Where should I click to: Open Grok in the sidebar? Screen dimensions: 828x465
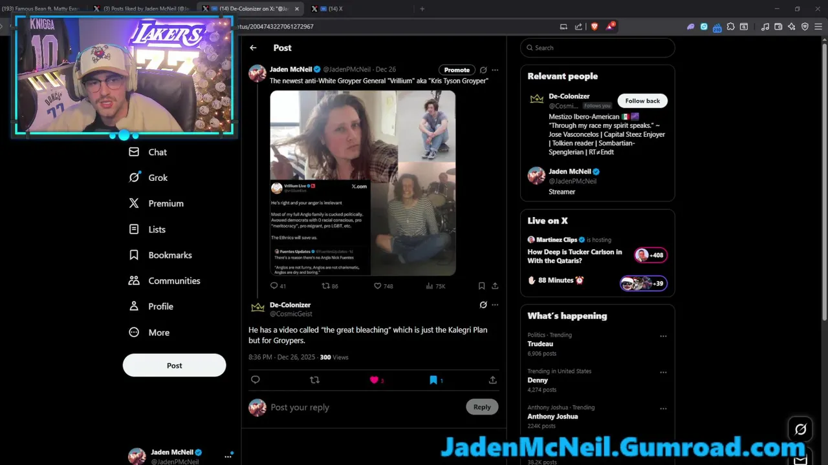pyautogui.click(x=148, y=178)
